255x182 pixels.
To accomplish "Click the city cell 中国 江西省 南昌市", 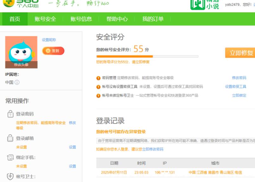I will pyautogui.click(x=215, y=173).
